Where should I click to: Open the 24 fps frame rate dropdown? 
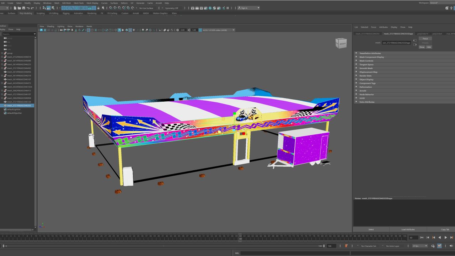click(420, 246)
